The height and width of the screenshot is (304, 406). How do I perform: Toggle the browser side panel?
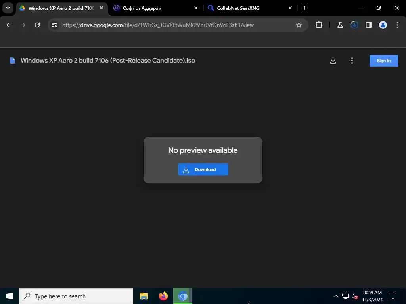368,25
